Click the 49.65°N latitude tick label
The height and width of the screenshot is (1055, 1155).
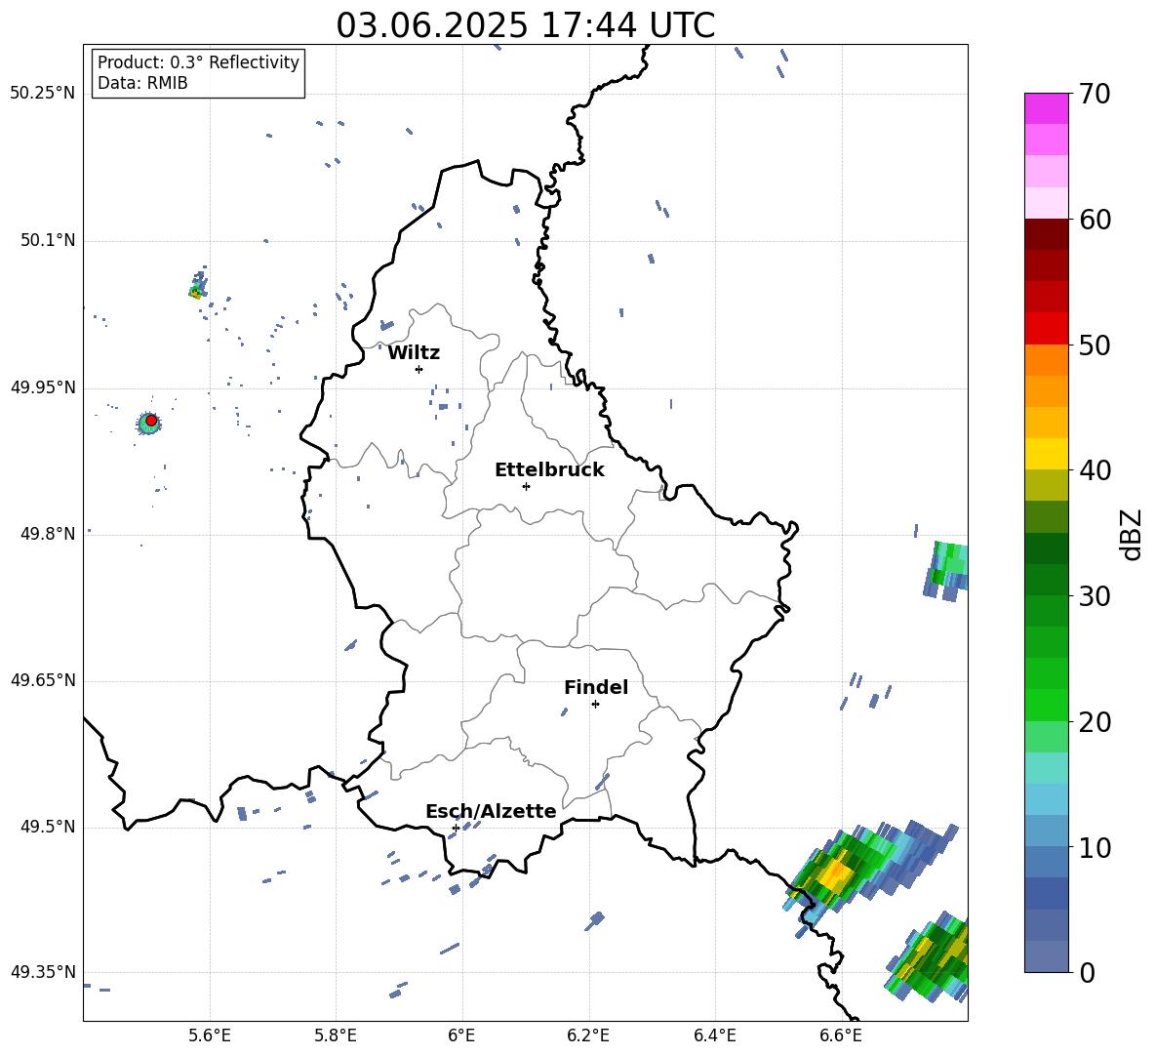(42, 680)
